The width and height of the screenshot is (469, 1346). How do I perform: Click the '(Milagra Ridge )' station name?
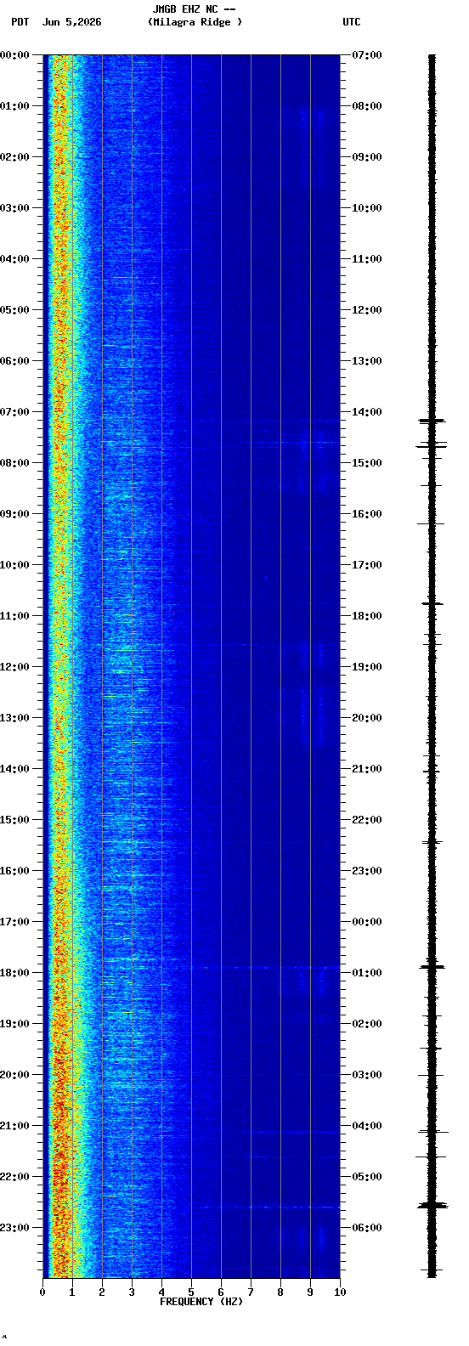pos(195,22)
